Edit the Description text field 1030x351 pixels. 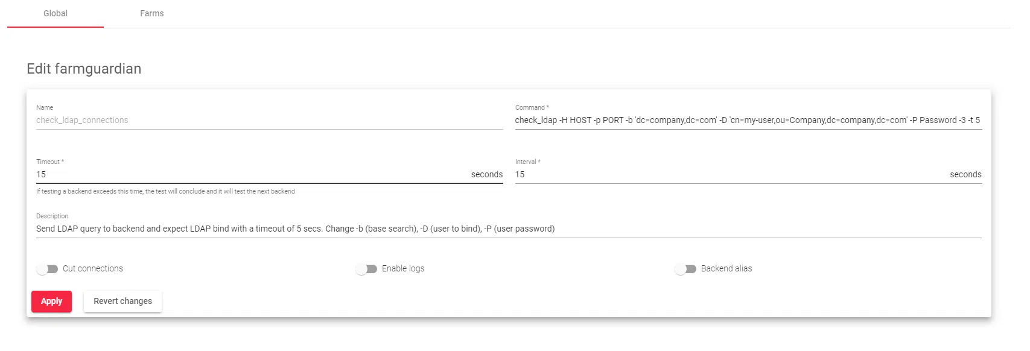[508, 229]
